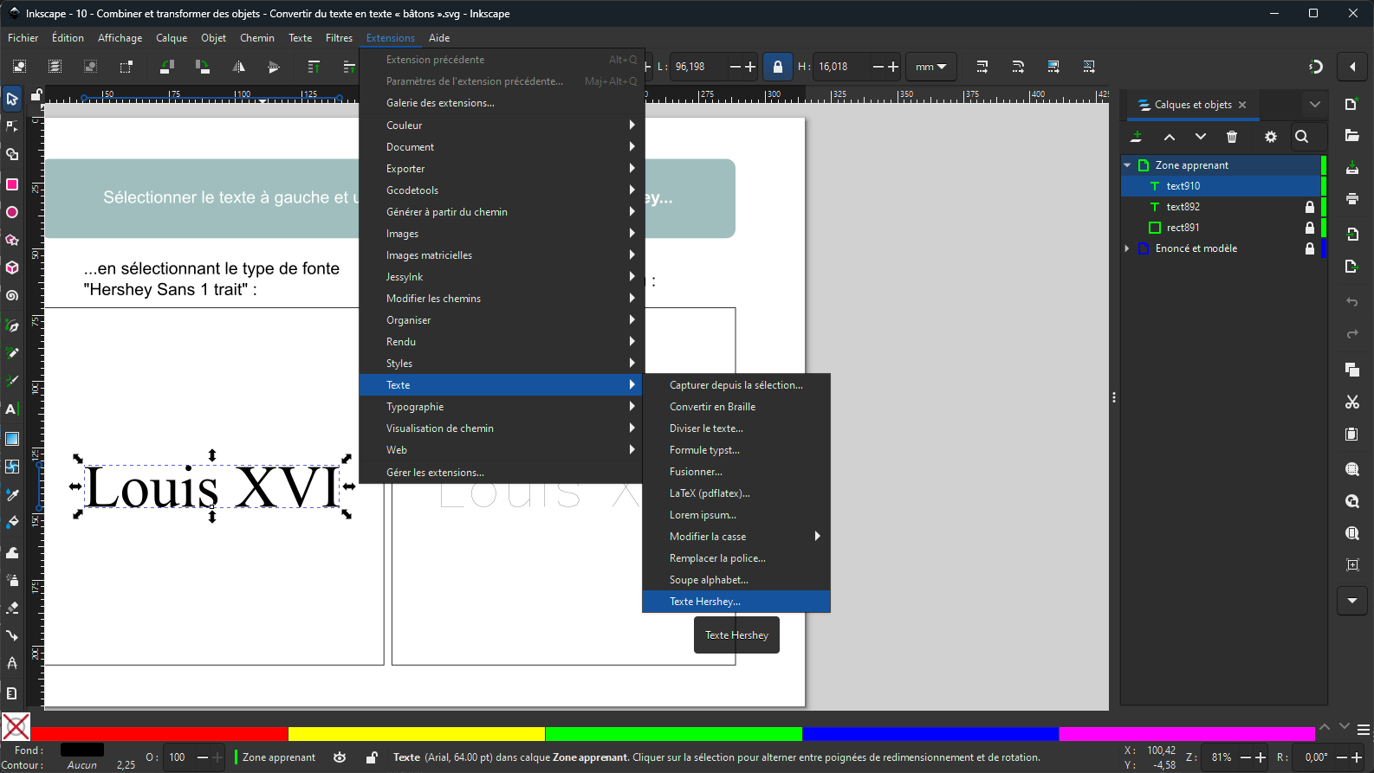The height and width of the screenshot is (773, 1374).
Task: Toggle scale stroke width with object
Action: [x=982, y=67]
